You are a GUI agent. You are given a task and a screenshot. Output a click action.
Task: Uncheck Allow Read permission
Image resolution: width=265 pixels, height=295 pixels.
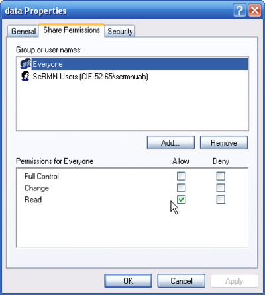tap(182, 200)
